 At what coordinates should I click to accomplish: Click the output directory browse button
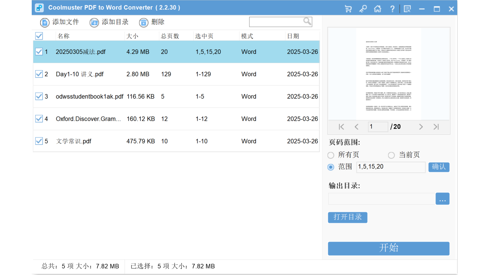pyautogui.click(x=442, y=199)
